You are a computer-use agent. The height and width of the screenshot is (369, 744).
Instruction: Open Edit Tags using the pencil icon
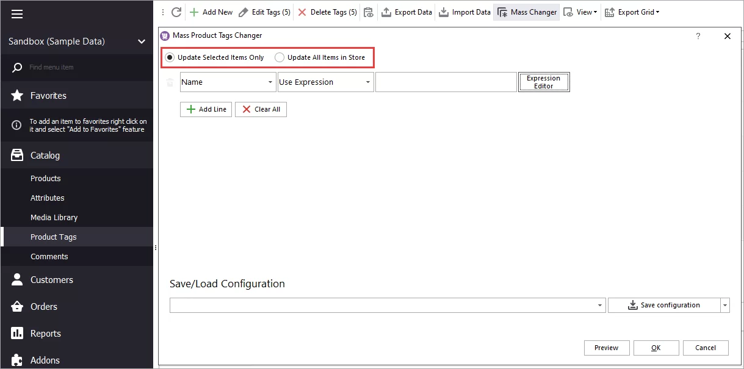pos(244,12)
